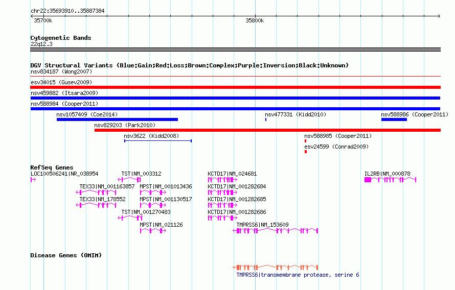The width and height of the screenshot is (455, 290).
Task: Open the TMPRSS6|NM_153609 magenta gene glyph
Action: point(276,231)
